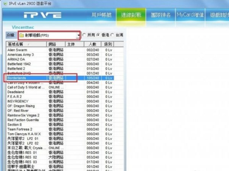
Task: Click the folder icon in category box
Action: [x=22, y=35]
